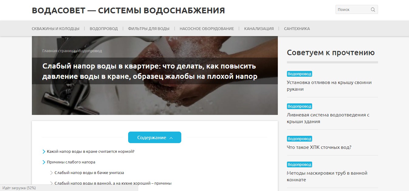Open Что такое ХПК сточных вод
The image size is (409, 191).
pyautogui.click(x=319, y=147)
